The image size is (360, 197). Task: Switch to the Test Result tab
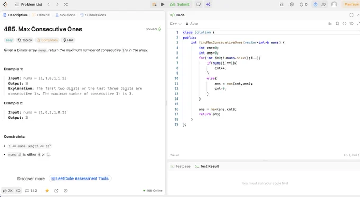click(206, 166)
